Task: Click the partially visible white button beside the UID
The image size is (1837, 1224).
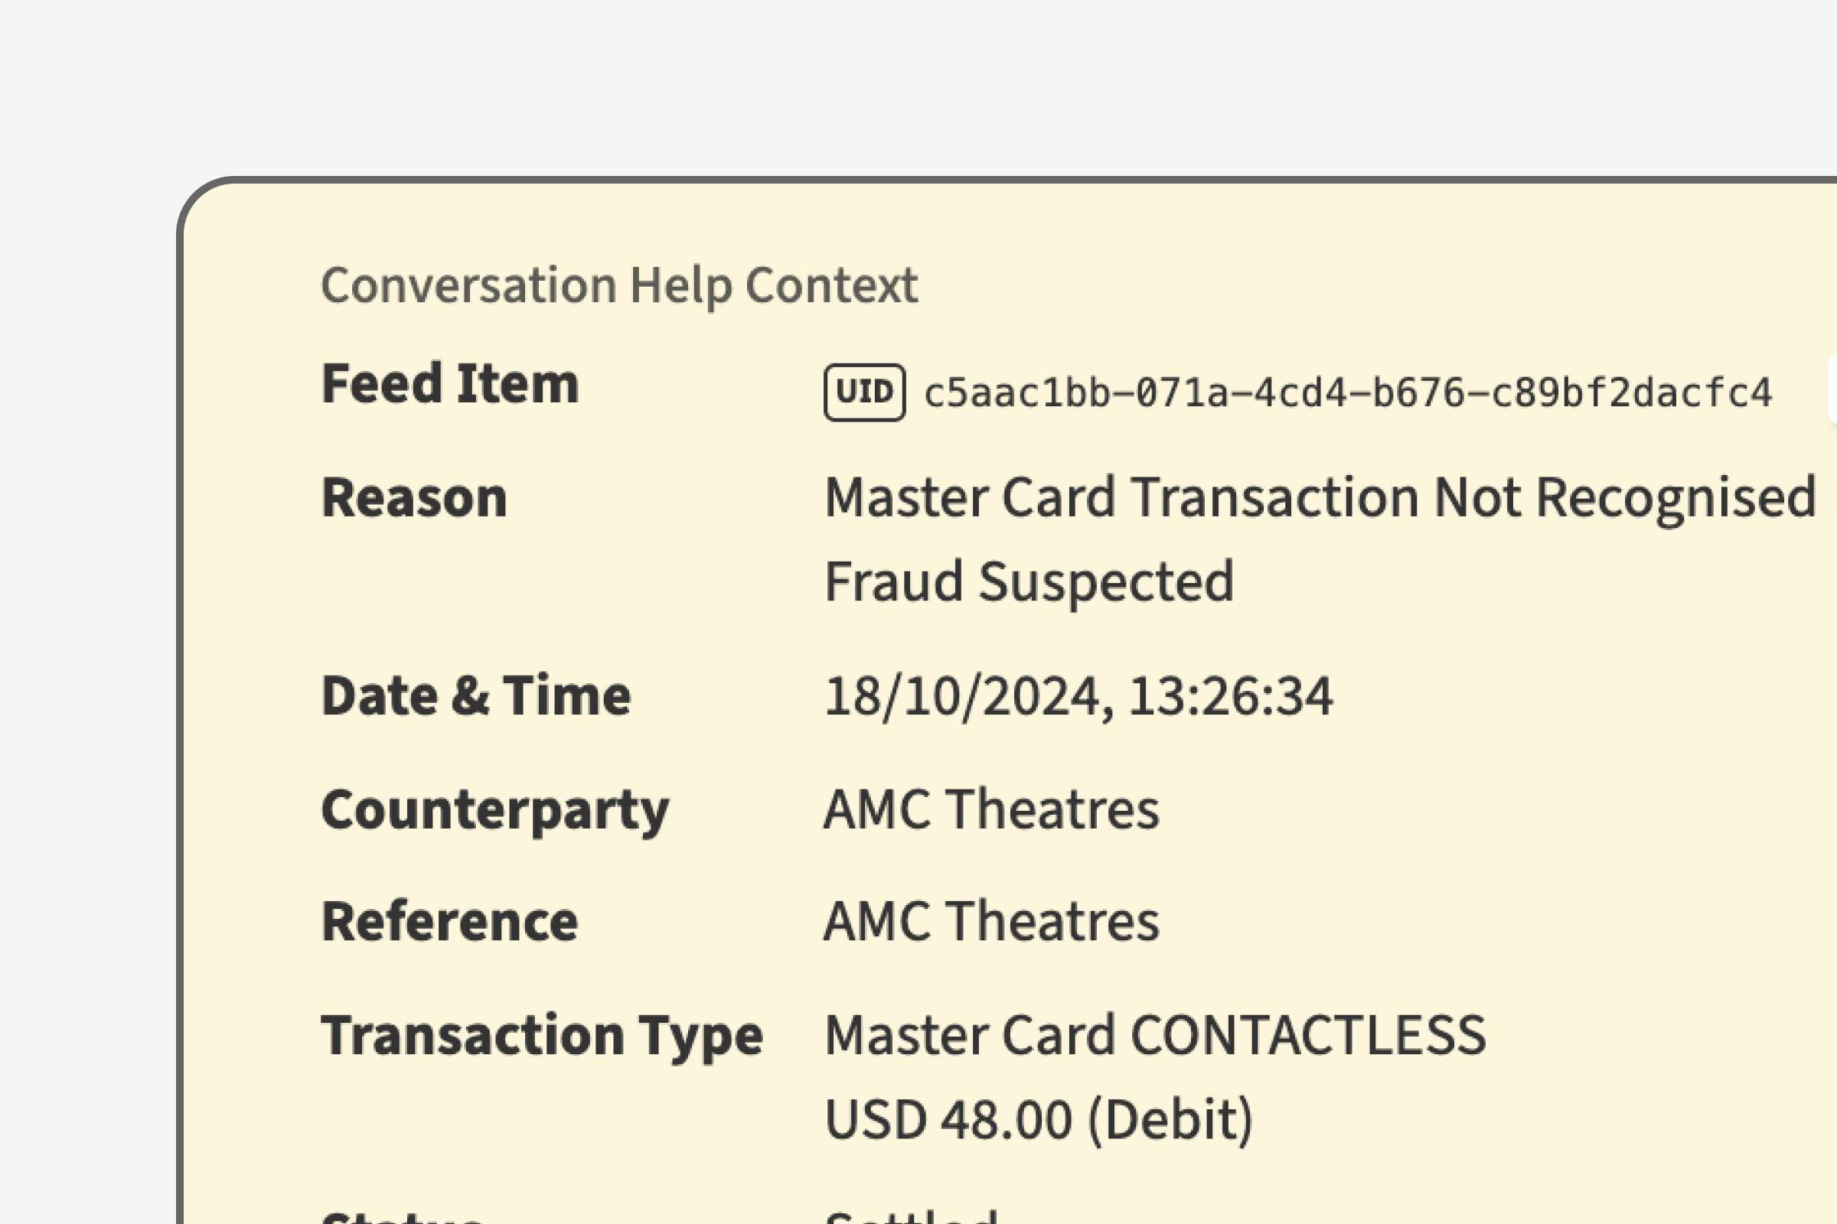Action: [1832, 389]
